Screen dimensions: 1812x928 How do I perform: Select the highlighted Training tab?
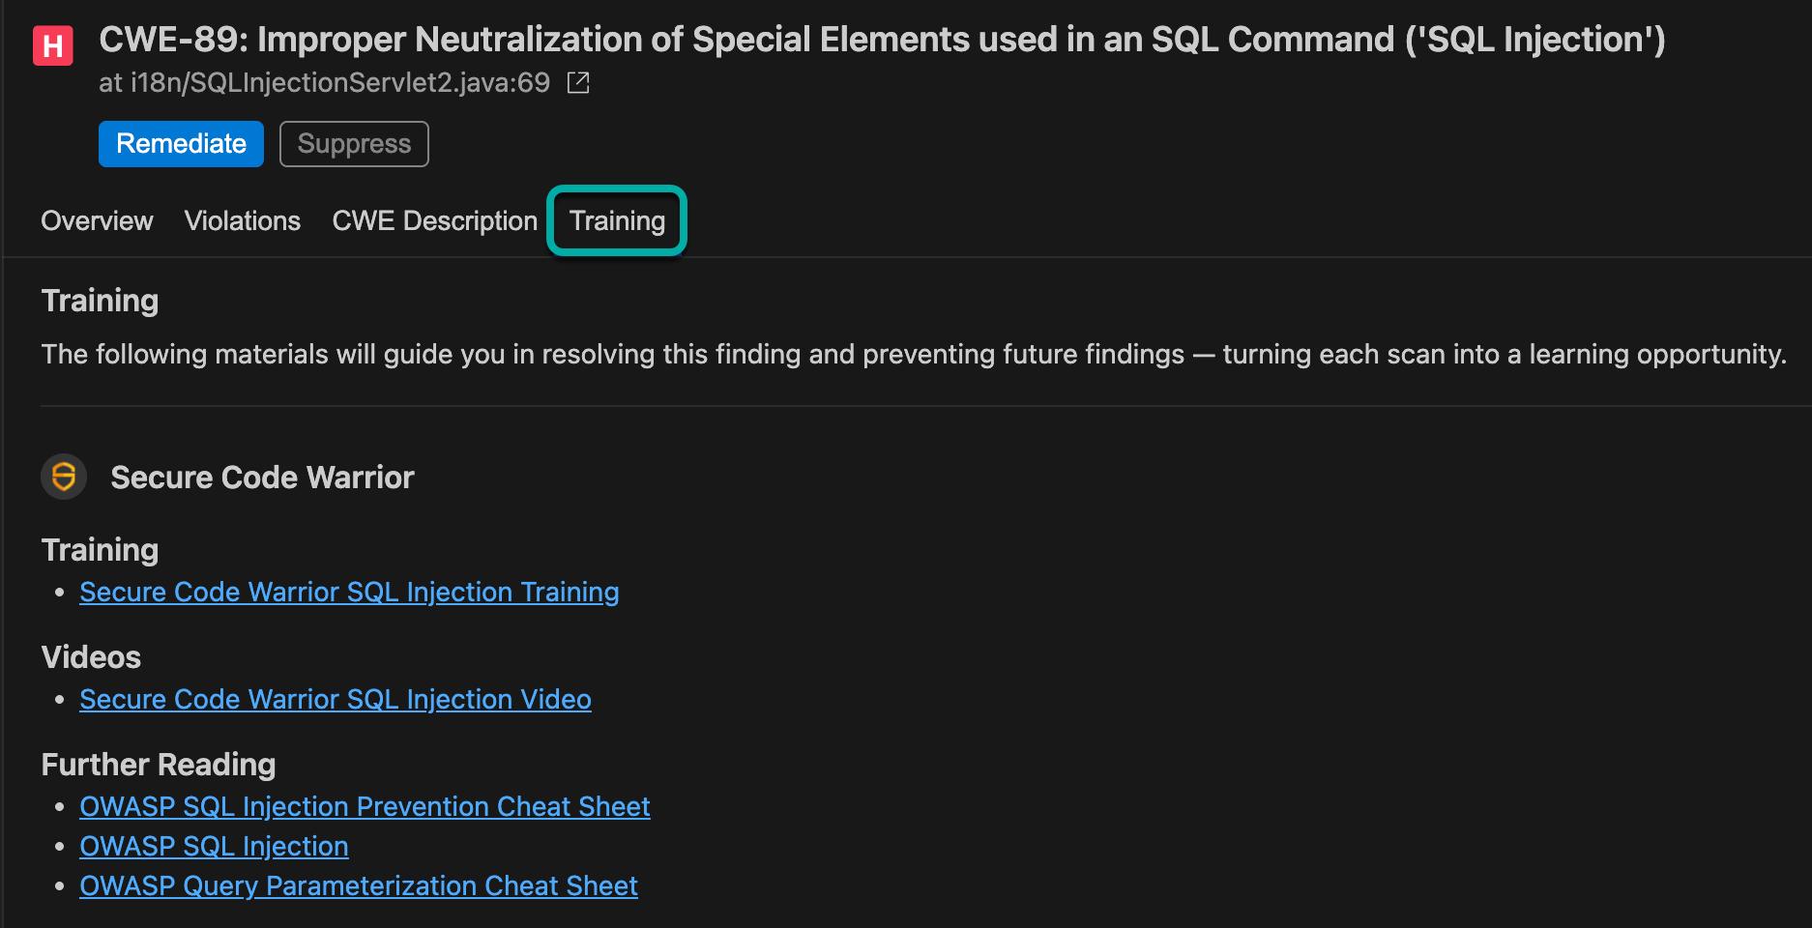[x=617, y=221]
